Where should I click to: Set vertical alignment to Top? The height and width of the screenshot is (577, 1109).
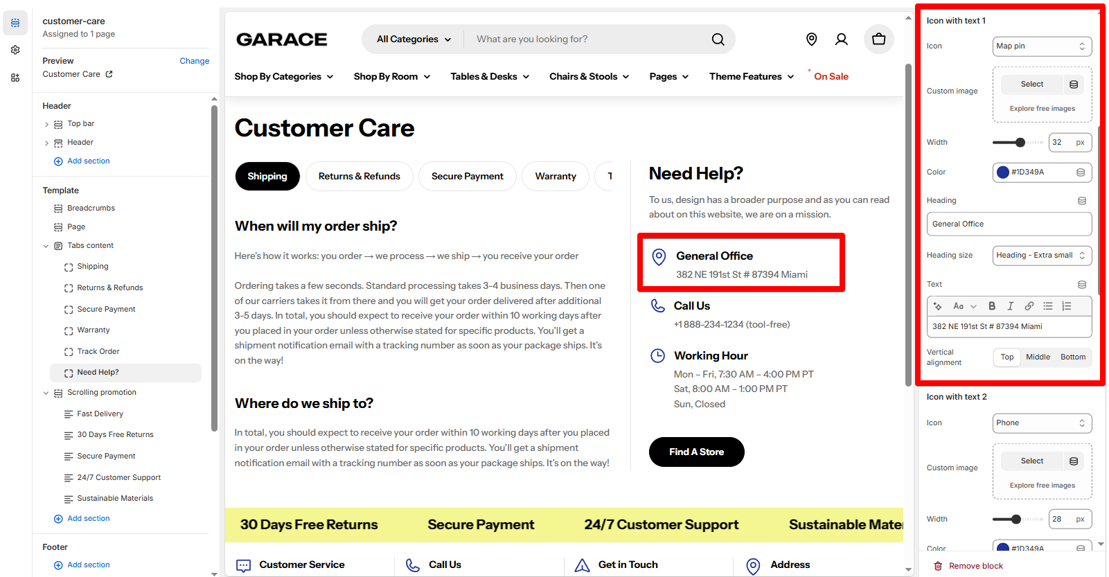[1007, 357]
